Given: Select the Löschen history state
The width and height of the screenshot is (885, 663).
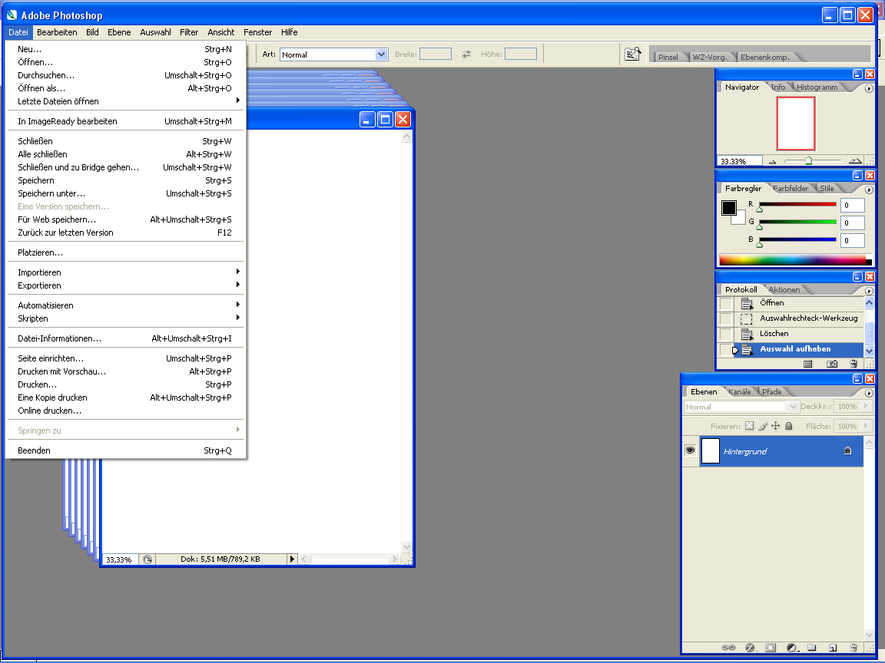Looking at the screenshot, I should [x=799, y=334].
